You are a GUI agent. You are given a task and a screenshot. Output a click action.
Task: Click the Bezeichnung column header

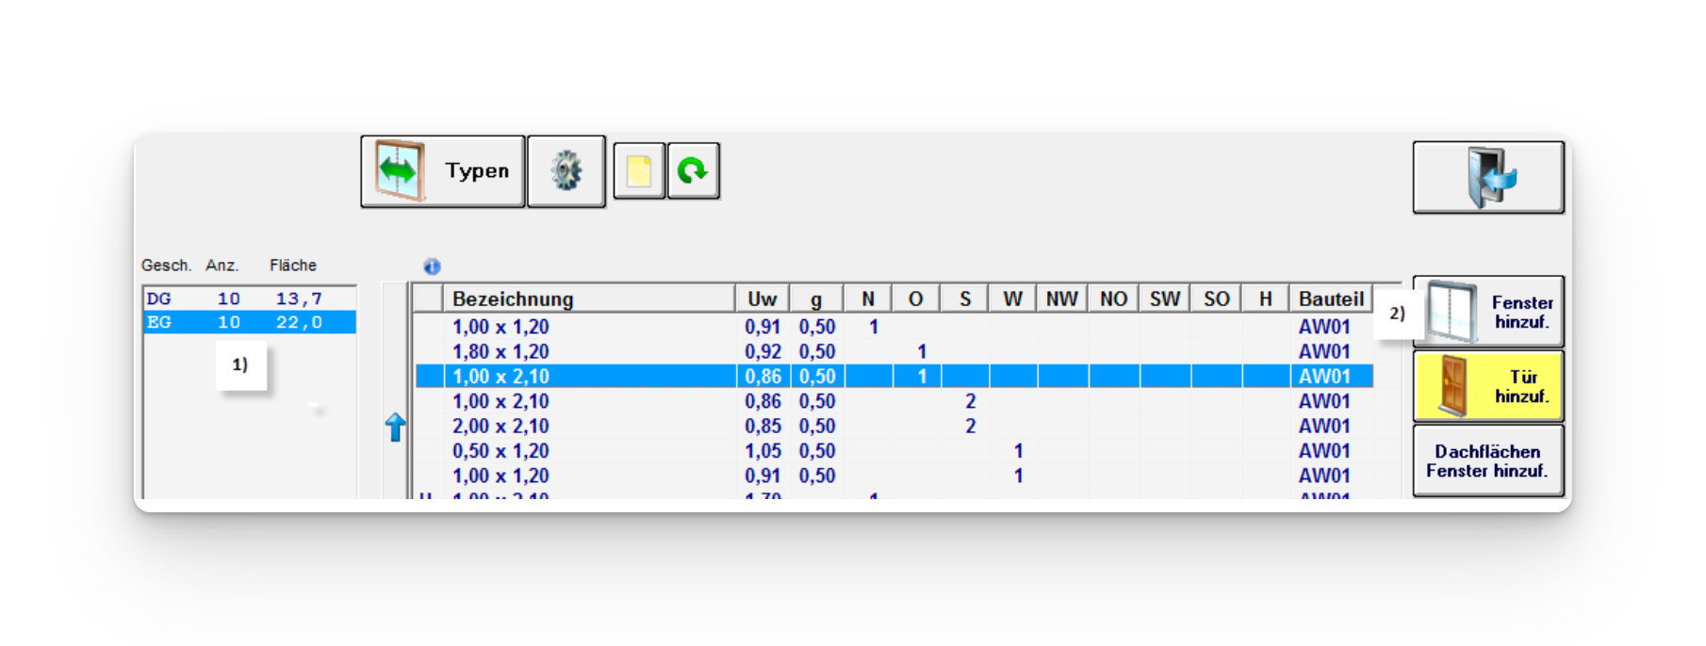pos(588,299)
